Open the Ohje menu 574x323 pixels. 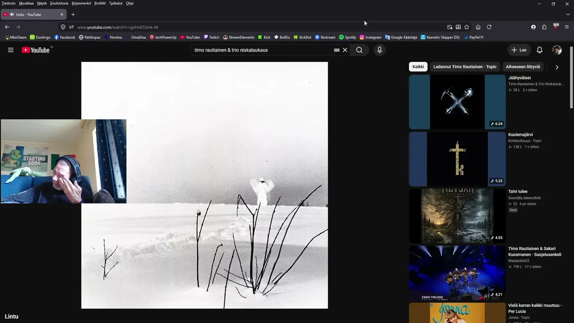pos(130,3)
